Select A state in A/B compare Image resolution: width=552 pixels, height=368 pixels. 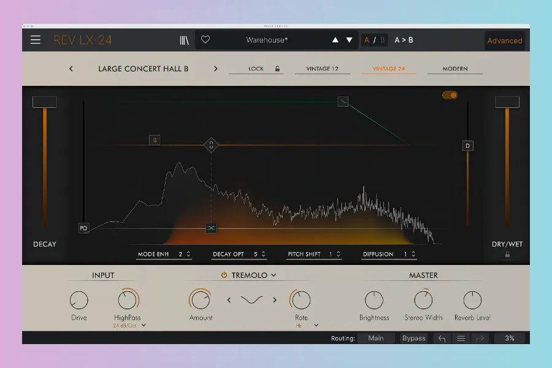[367, 40]
